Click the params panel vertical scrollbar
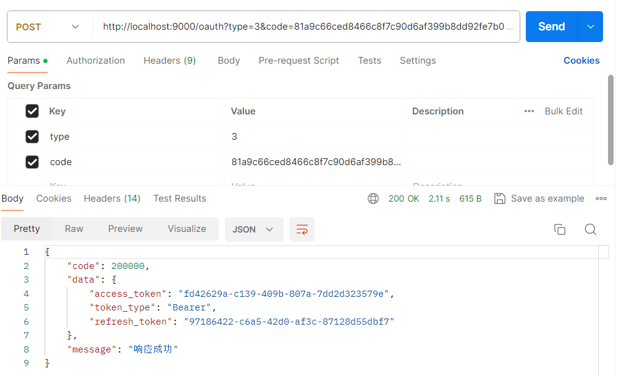 point(610,120)
